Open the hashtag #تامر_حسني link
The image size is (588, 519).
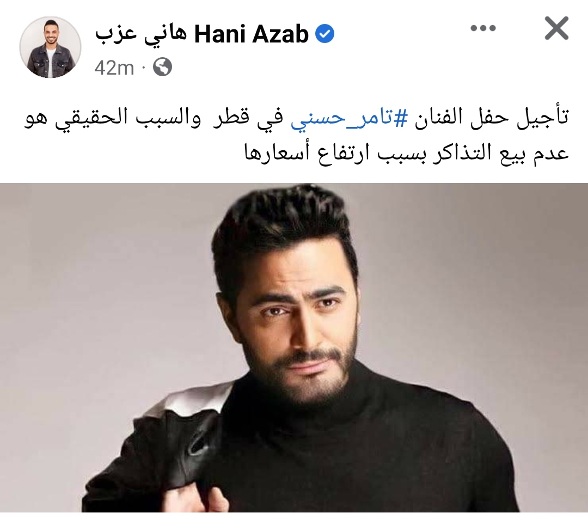[x=349, y=119]
